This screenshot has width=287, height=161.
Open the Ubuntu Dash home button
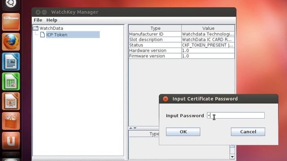(x=11, y=3)
